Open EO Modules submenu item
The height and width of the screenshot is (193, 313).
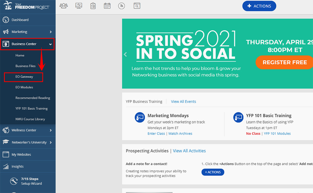point(24,87)
